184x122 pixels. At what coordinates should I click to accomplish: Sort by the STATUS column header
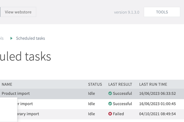(x=95, y=84)
